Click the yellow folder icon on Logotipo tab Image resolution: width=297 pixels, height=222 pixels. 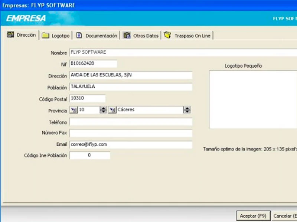45,35
